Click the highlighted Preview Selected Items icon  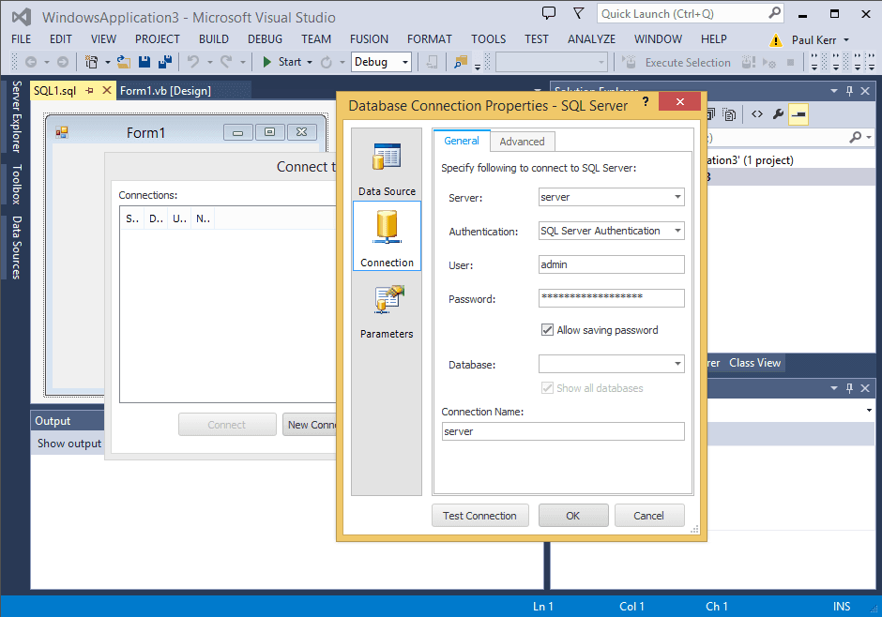(798, 114)
